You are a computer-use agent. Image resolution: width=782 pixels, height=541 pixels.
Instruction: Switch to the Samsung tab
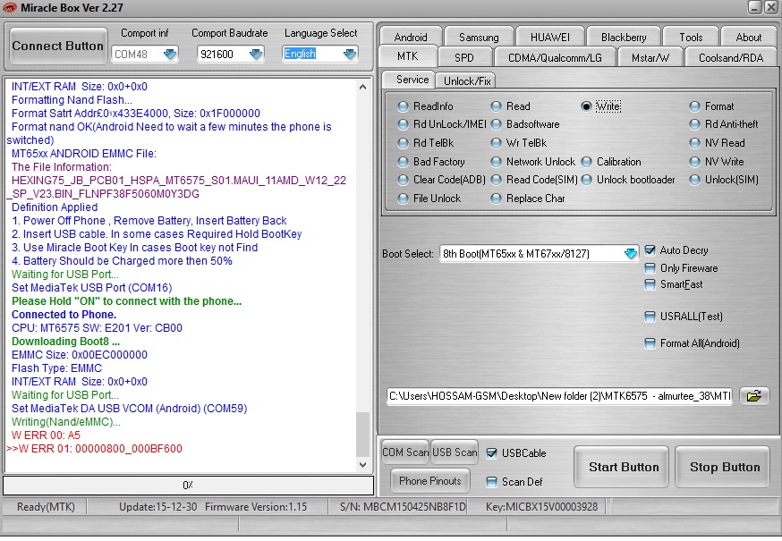(x=479, y=37)
